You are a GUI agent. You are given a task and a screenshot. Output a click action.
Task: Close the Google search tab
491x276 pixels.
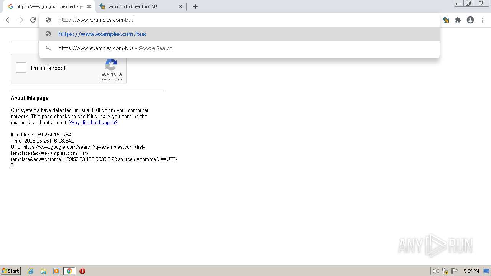(x=89, y=7)
